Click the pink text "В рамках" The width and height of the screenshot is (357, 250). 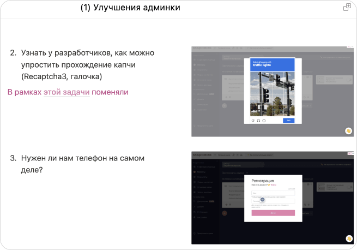[x=25, y=92]
